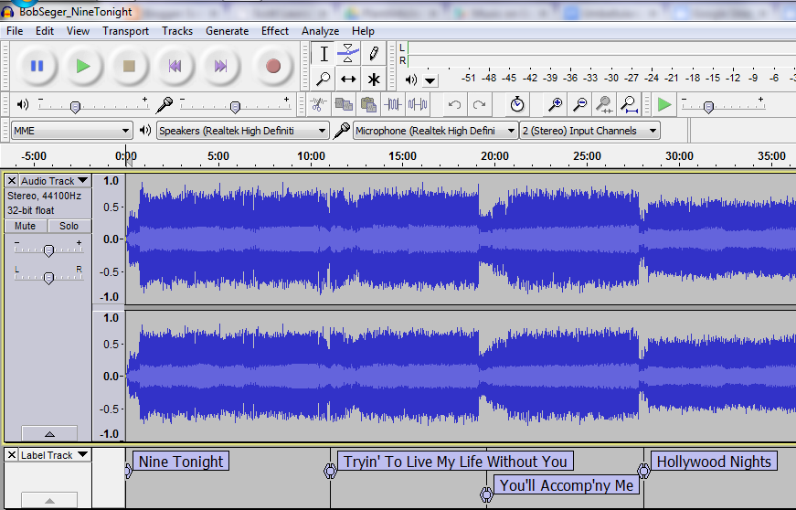
Task: Select the Time Shift tool
Action: (348, 80)
